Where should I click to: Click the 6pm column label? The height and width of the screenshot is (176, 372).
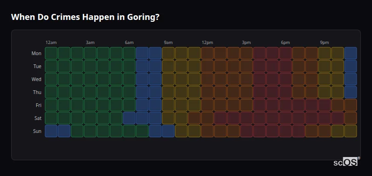(286, 43)
